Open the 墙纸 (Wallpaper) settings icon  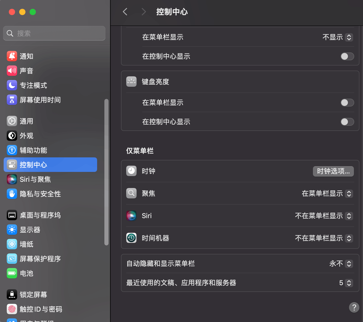[x=12, y=244]
